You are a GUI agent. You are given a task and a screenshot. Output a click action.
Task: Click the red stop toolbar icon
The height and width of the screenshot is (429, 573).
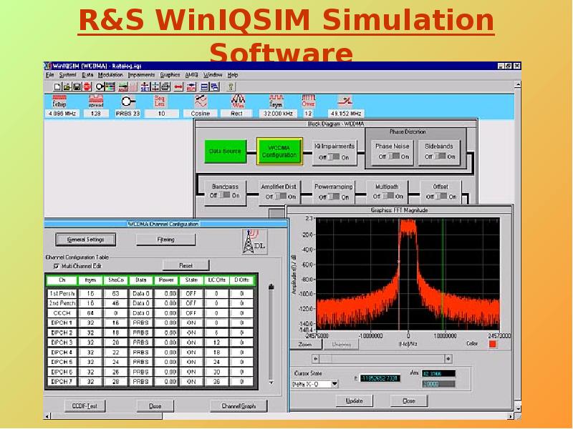(x=87, y=87)
